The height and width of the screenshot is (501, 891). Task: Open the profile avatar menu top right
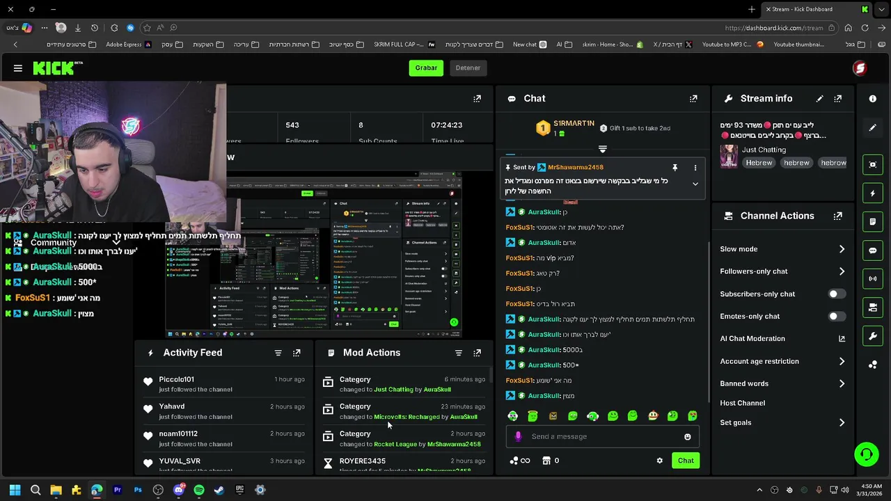[x=860, y=68]
